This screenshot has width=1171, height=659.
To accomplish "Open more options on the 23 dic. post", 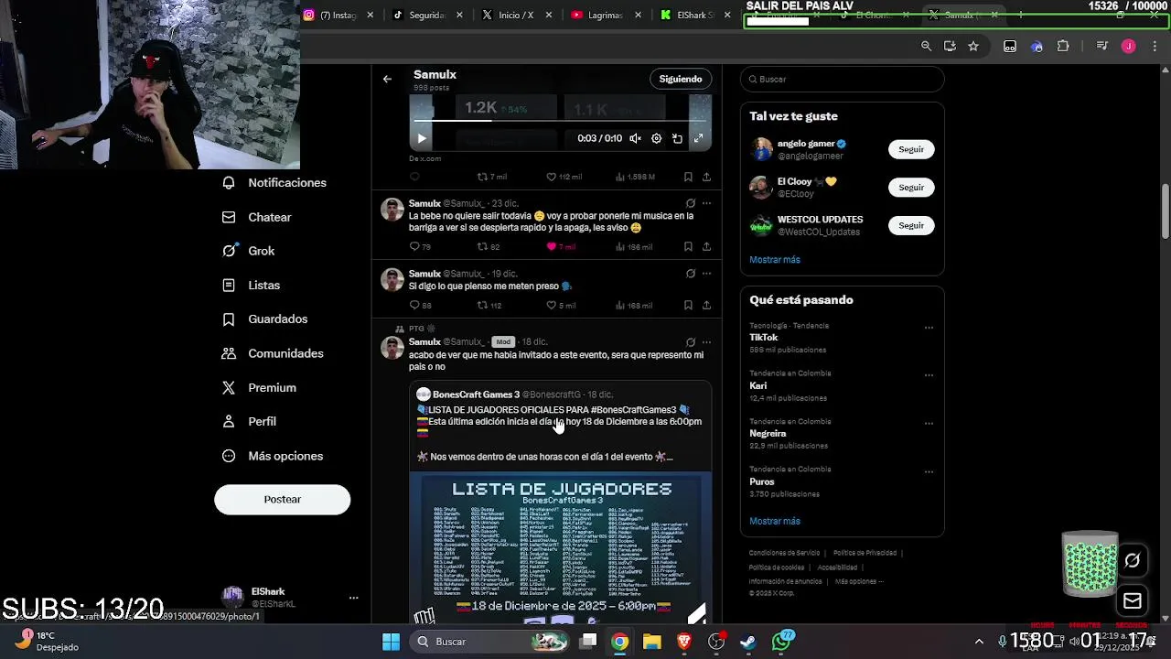I will (x=706, y=203).
